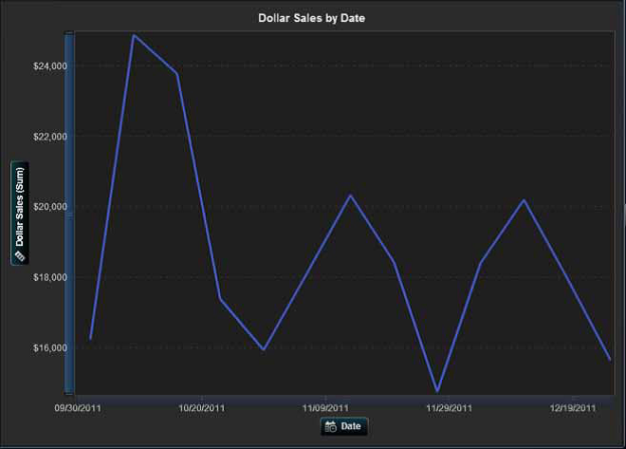Click the 09/30/2011 date label

[x=78, y=408]
